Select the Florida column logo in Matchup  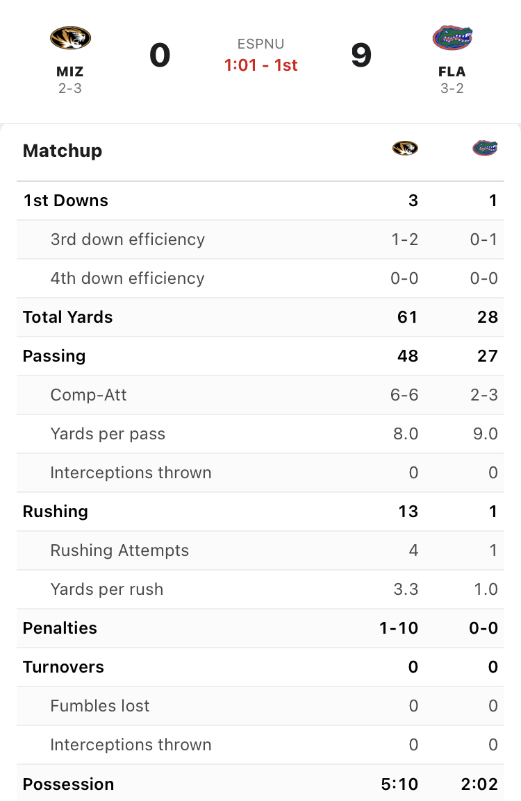click(485, 148)
